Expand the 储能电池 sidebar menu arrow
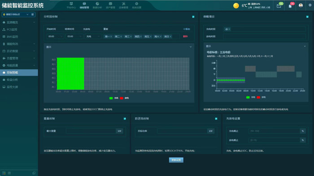 (34, 44)
